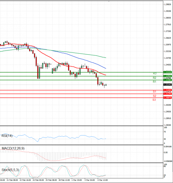173x183 pixels.
Task: Click the S2 support label
Action: click(x=155, y=96)
